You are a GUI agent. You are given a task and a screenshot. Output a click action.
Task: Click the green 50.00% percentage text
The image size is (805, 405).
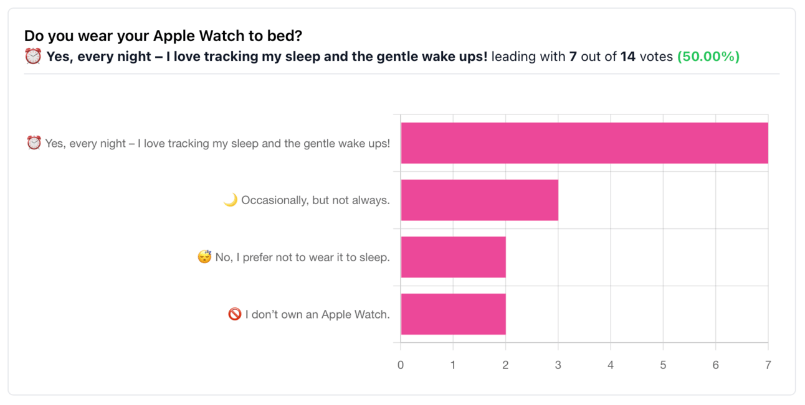point(708,57)
